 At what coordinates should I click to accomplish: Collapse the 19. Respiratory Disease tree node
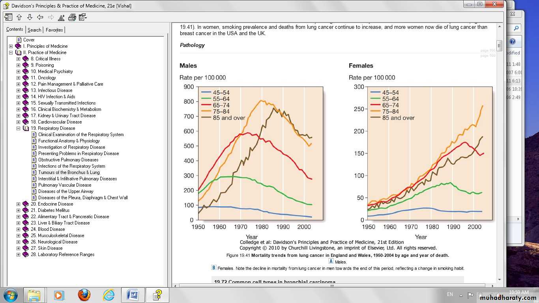(x=18, y=128)
